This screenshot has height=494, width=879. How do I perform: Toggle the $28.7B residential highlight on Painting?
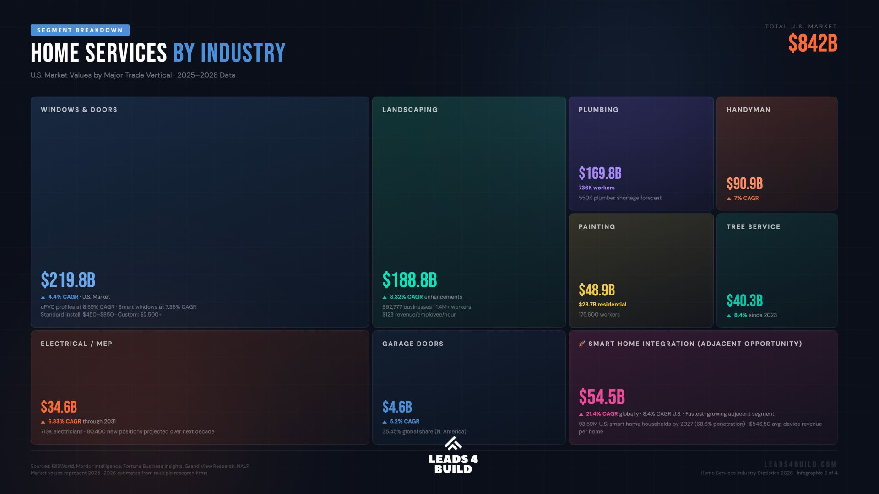coord(602,304)
